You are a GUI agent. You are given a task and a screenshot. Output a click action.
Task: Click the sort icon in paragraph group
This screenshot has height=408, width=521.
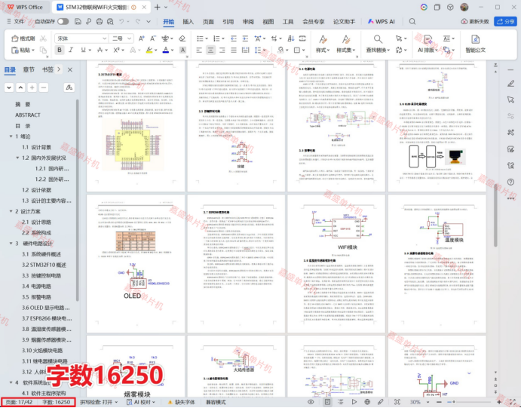point(291,38)
